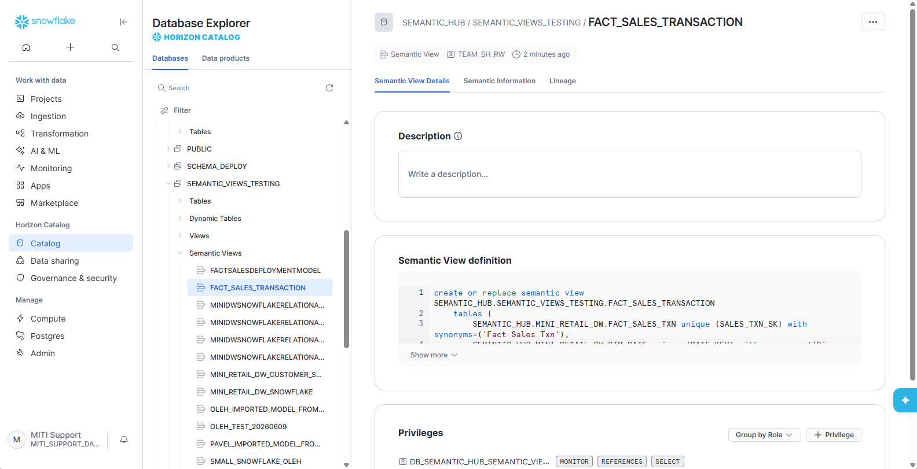Collapse the Semantic Views node
The width and height of the screenshot is (917, 469).
(x=180, y=253)
